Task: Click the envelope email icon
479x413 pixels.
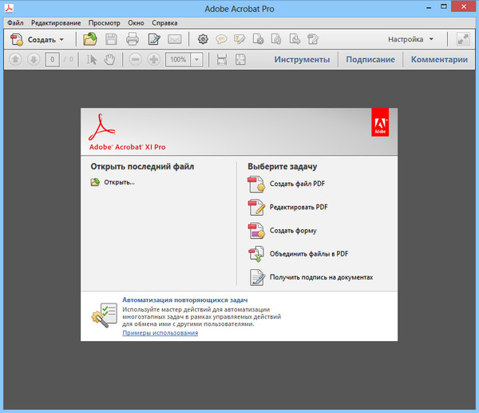Action: 174,38
